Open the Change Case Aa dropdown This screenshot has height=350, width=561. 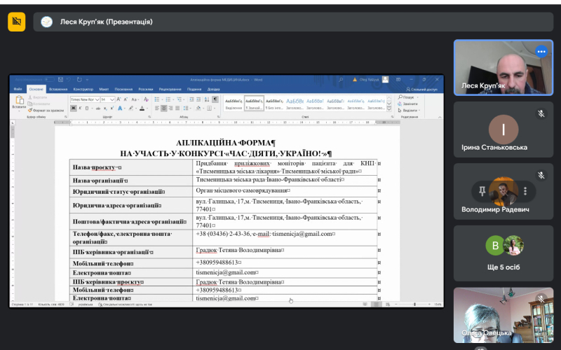pyautogui.click(x=135, y=99)
